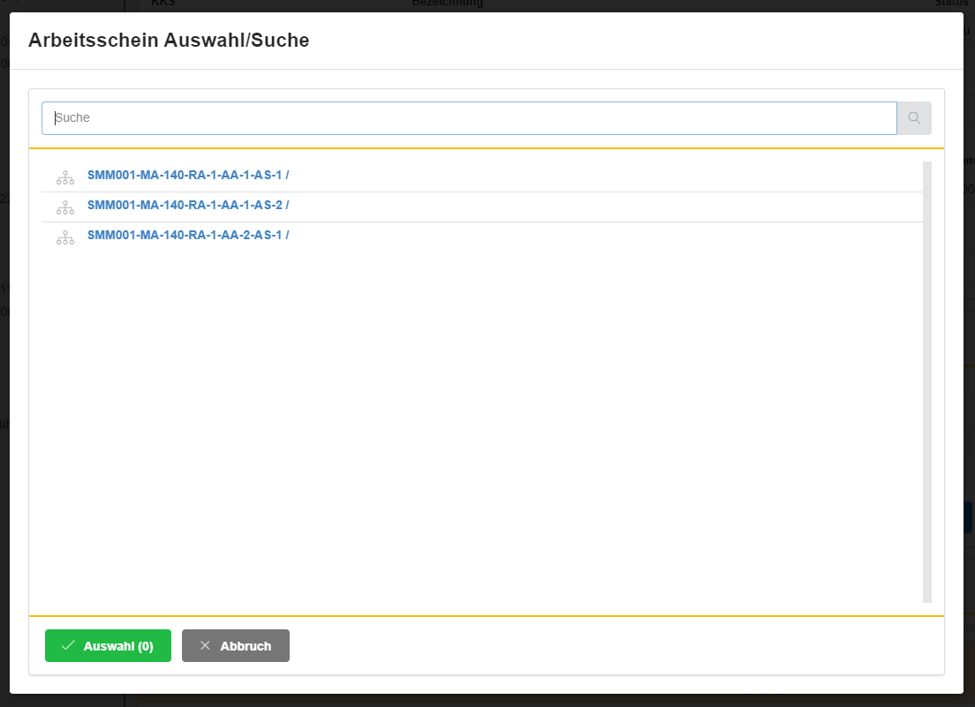This screenshot has height=707, width=975.
Task: Select work permit SMM001-MA-140-RA-1-AA-2-AS-1
Action: tap(188, 236)
